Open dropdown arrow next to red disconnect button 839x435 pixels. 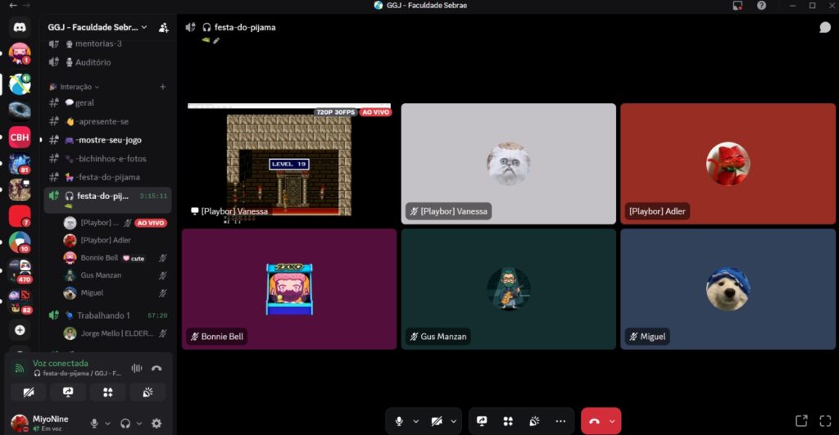612,421
